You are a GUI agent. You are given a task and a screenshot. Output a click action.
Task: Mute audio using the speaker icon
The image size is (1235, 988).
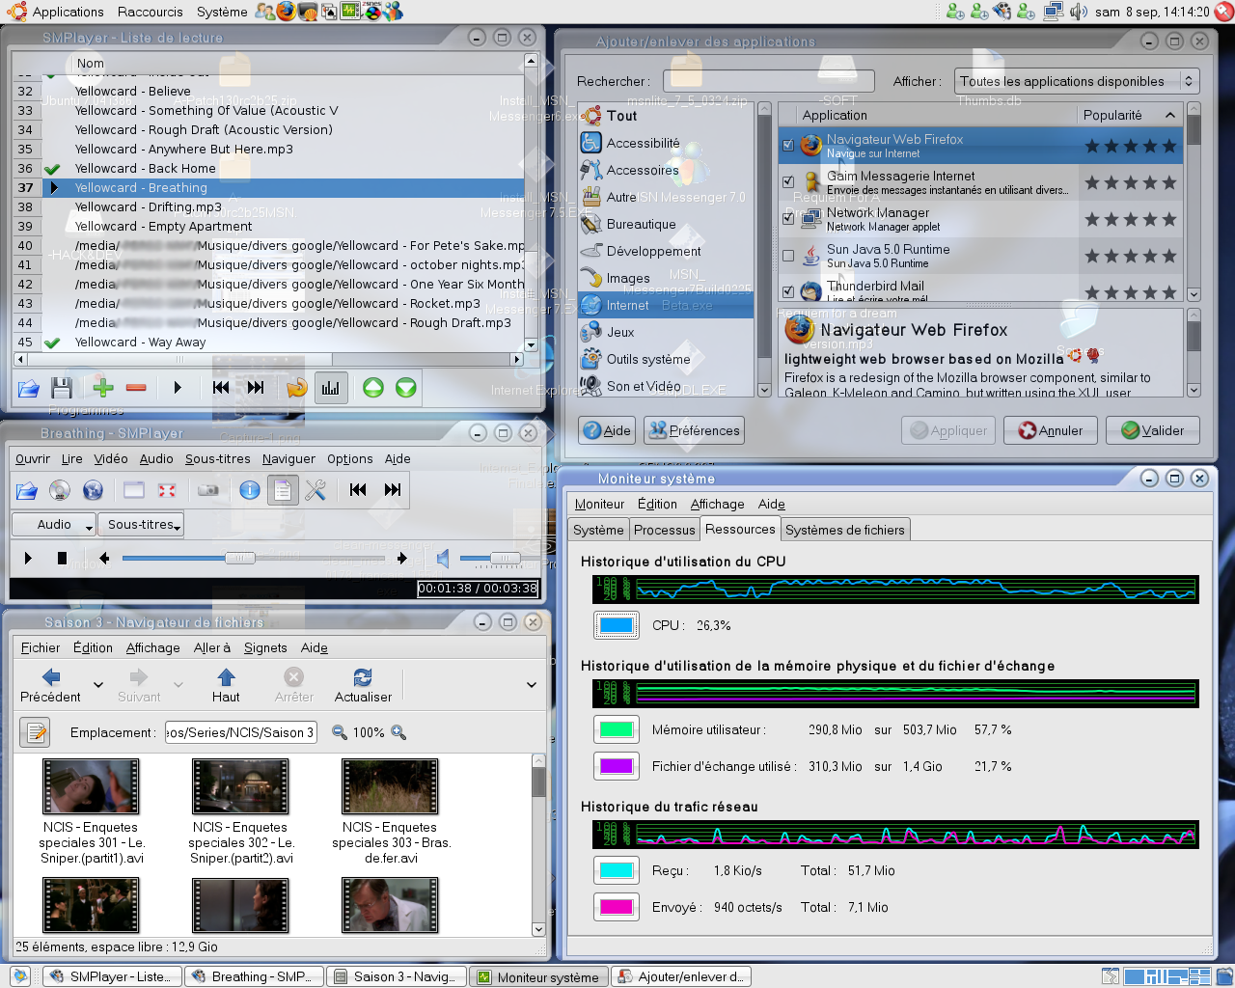443,558
